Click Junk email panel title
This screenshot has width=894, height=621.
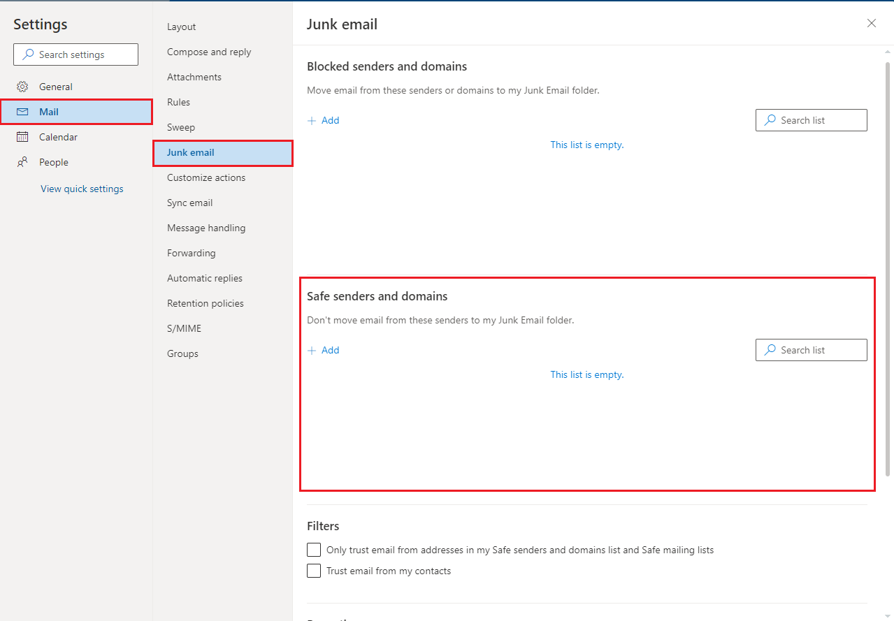tap(343, 24)
